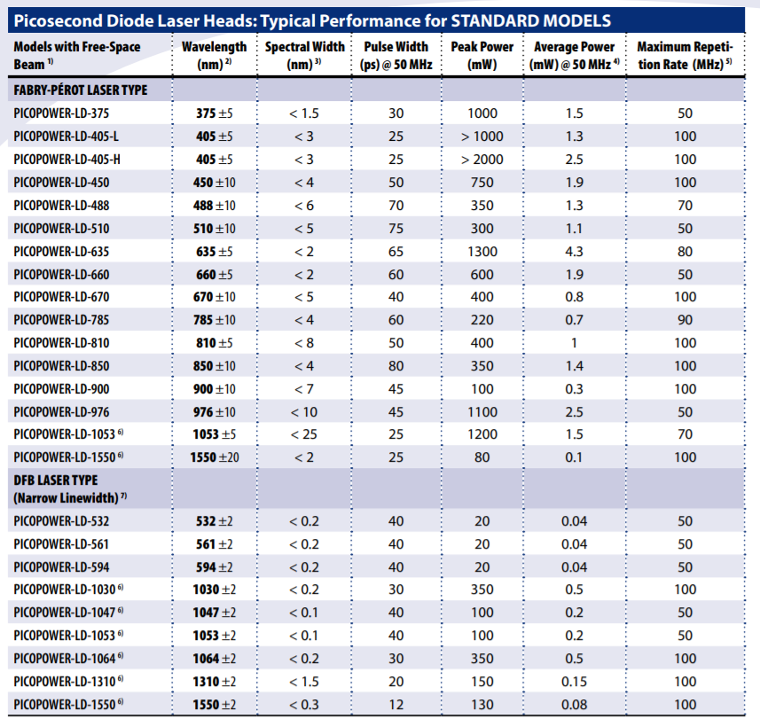
Task: Click wavelength value '532 ±2'
Action: tap(215, 521)
